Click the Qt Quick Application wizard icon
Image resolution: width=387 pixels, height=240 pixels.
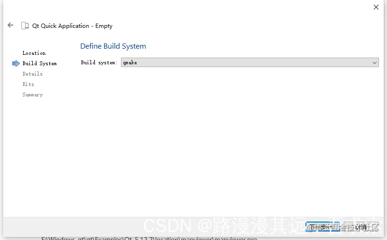point(25,26)
